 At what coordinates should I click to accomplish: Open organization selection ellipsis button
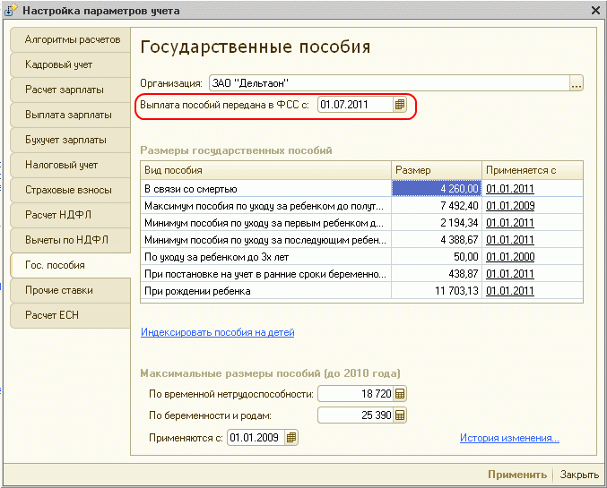[x=577, y=83]
